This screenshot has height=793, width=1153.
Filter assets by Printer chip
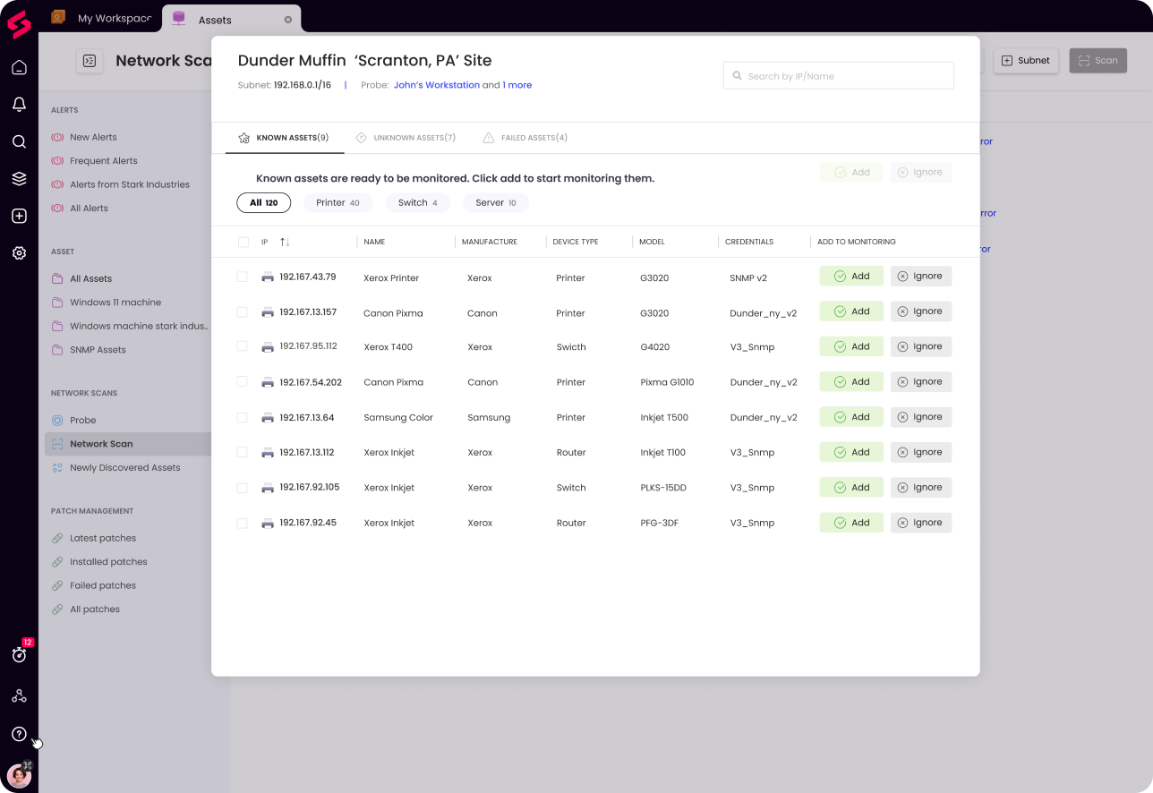337,203
